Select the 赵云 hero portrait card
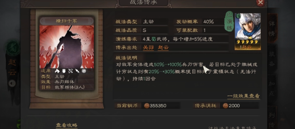 coord(248,31)
